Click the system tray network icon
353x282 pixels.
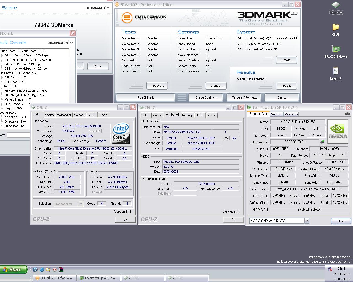pos(330,269)
